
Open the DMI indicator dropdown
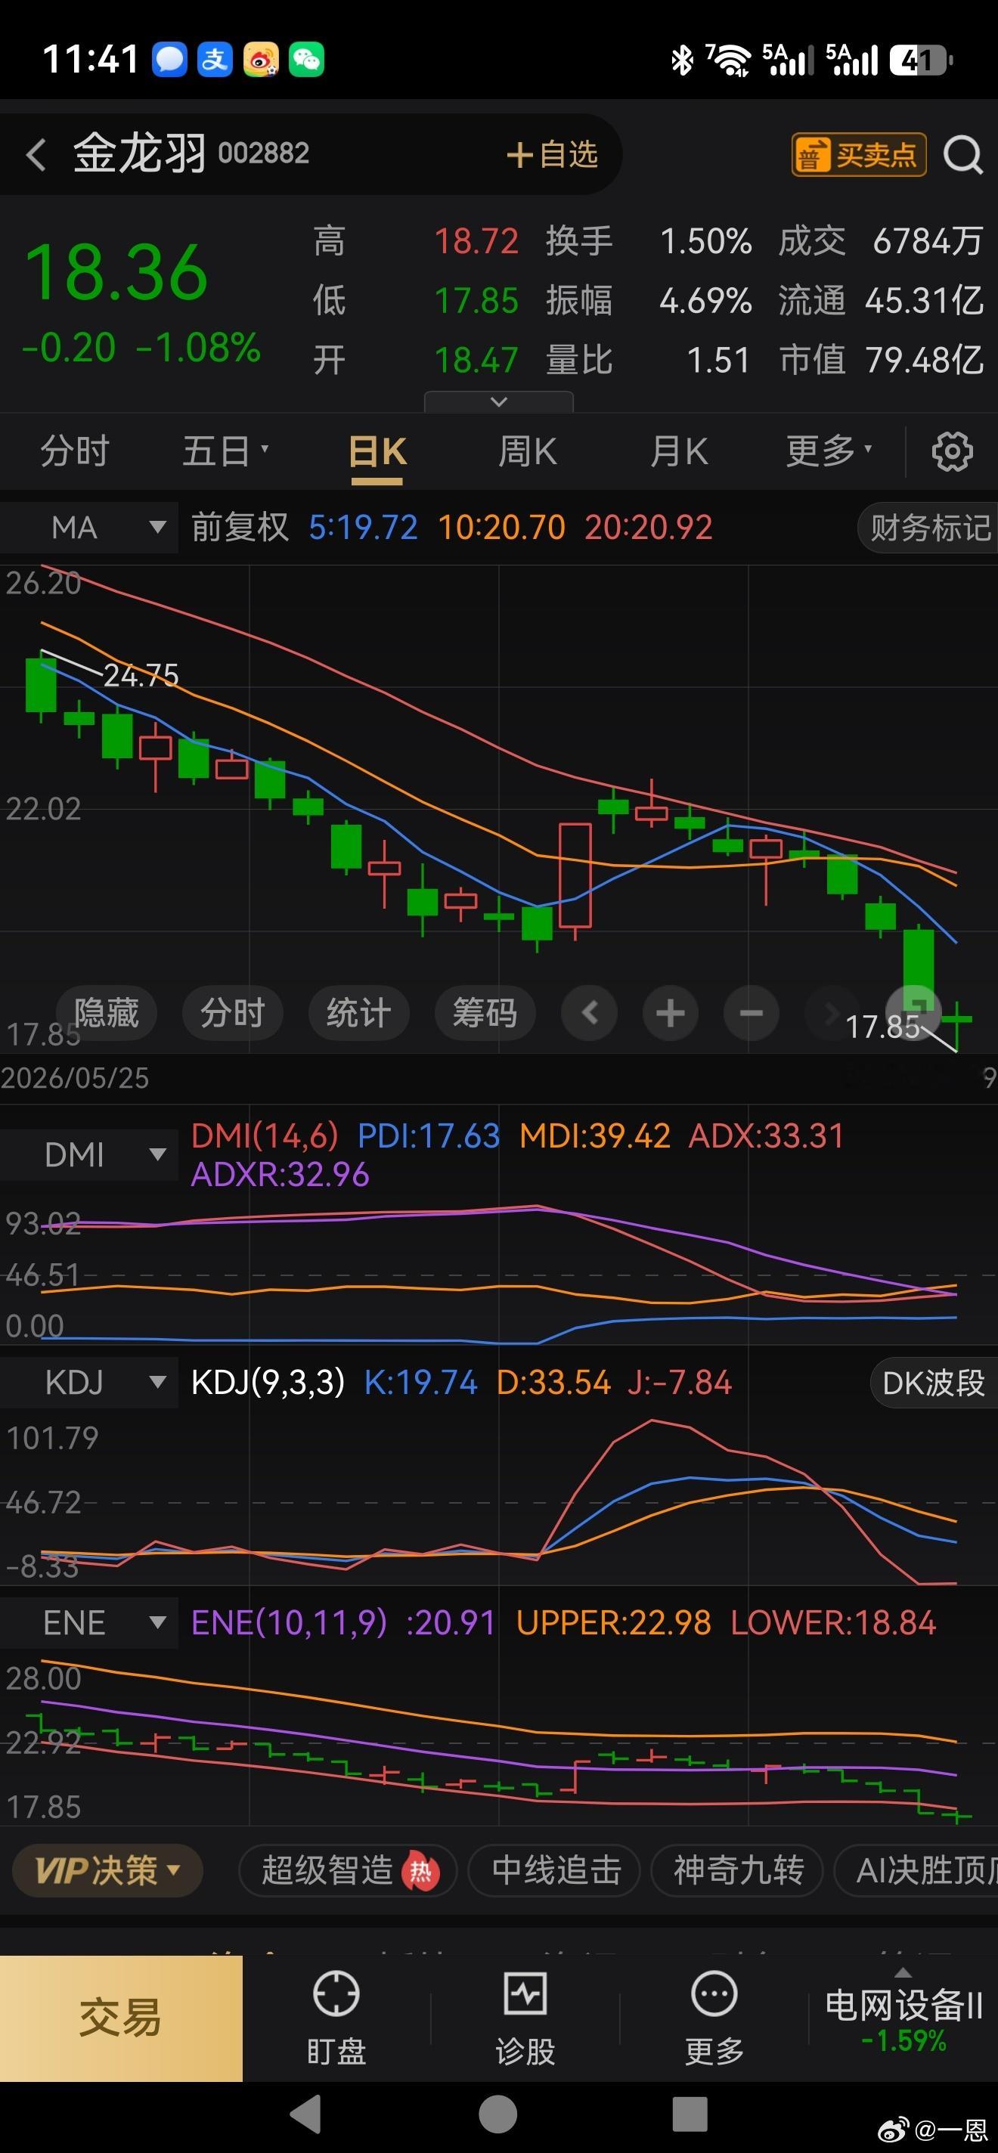pos(88,1154)
